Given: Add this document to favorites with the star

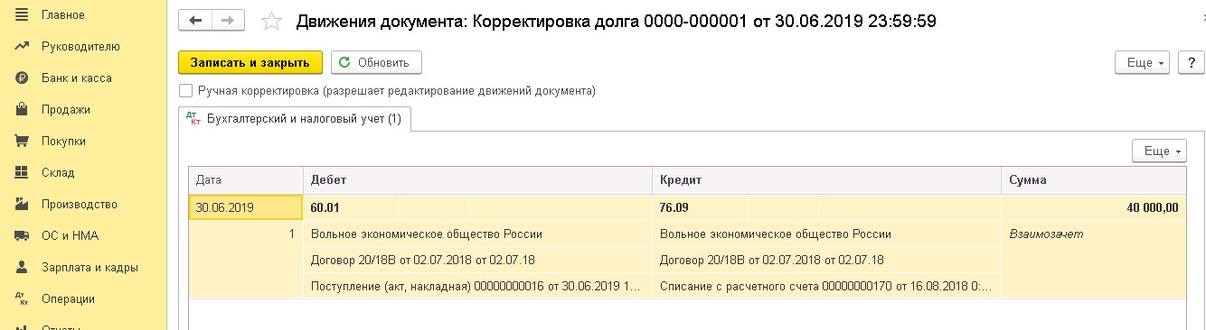Looking at the screenshot, I should tap(270, 22).
